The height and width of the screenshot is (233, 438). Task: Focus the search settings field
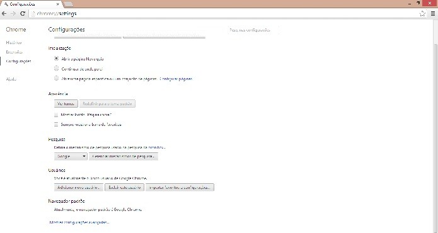pyautogui.click(x=253, y=30)
